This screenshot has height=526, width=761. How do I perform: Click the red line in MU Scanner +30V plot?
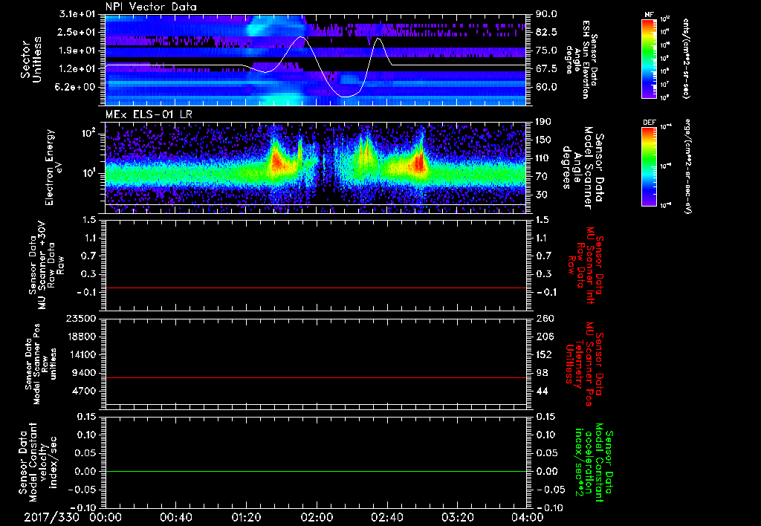click(315, 288)
